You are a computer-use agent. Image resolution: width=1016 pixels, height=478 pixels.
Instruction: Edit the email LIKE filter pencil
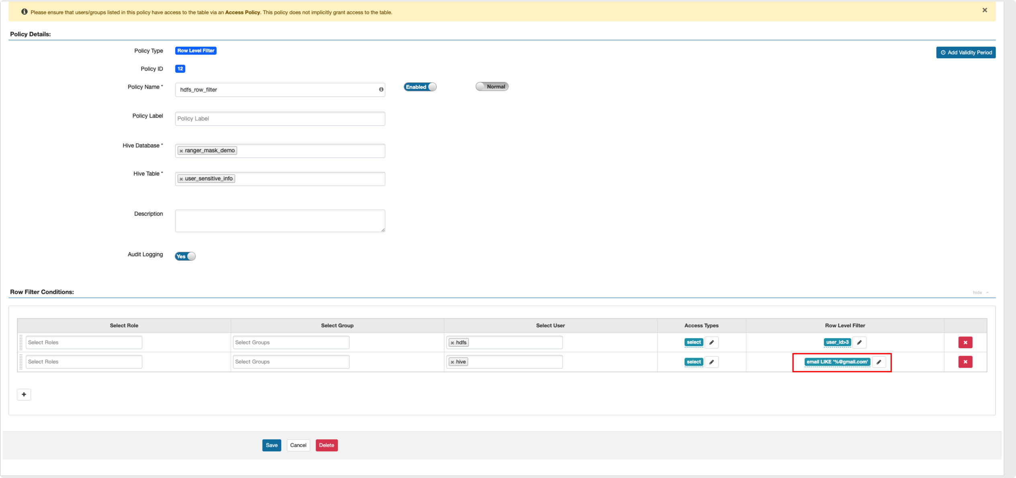(x=879, y=362)
